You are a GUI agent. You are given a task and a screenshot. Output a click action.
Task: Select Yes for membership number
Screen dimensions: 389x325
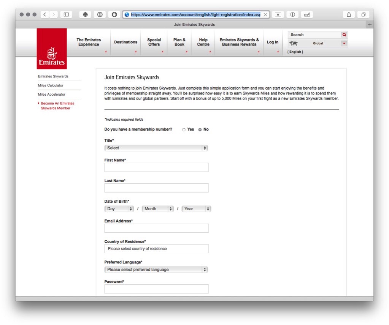[x=184, y=129]
